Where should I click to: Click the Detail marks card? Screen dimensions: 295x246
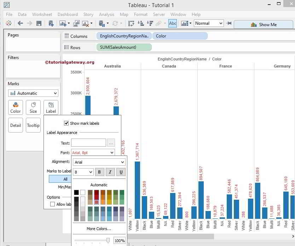[16, 125]
